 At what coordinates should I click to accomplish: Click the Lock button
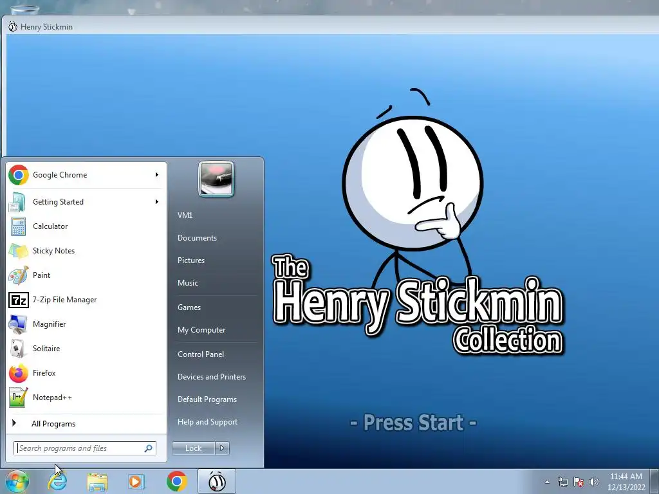193,448
